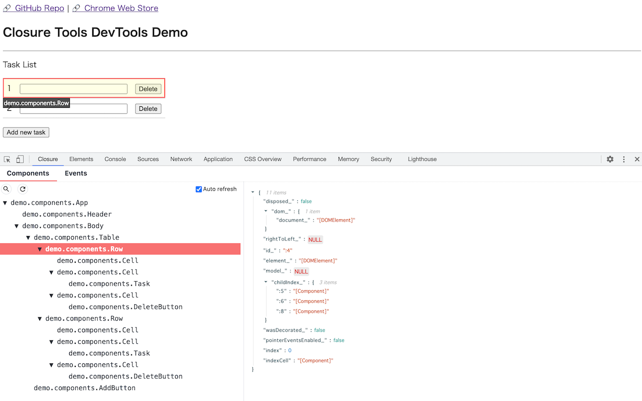Toggle the Auto refresh checkbox
Image resolution: width=642 pixels, height=401 pixels.
coord(199,189)
